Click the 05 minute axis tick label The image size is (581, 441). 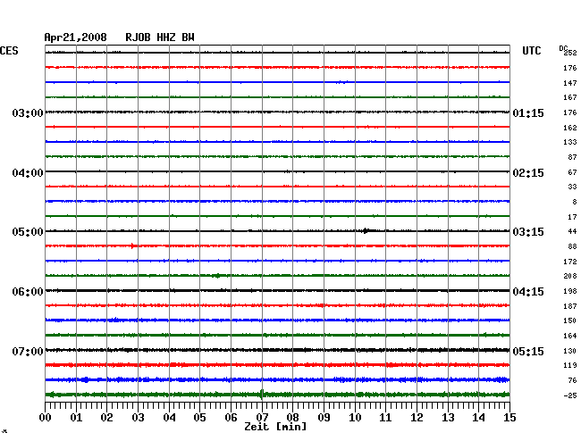point(199,418)
